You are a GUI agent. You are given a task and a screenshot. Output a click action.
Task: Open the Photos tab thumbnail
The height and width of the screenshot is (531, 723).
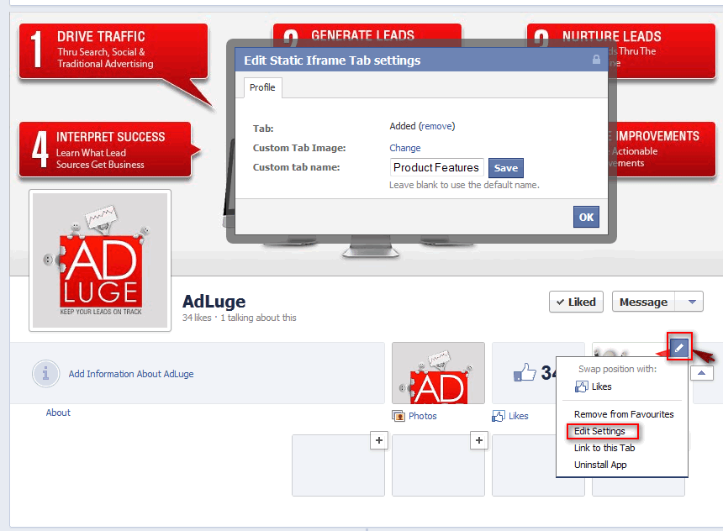[438, 373]
